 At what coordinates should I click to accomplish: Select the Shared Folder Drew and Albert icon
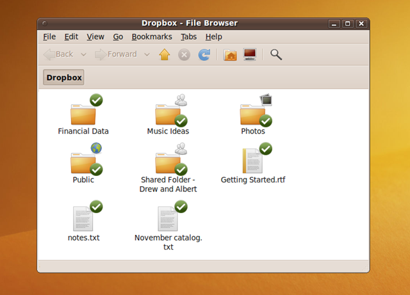pos(168,163)
